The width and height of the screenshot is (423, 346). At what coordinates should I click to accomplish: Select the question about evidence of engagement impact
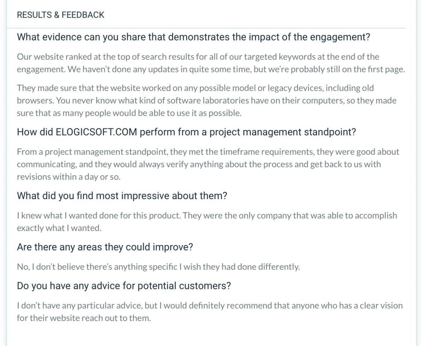tap(193, 37)
